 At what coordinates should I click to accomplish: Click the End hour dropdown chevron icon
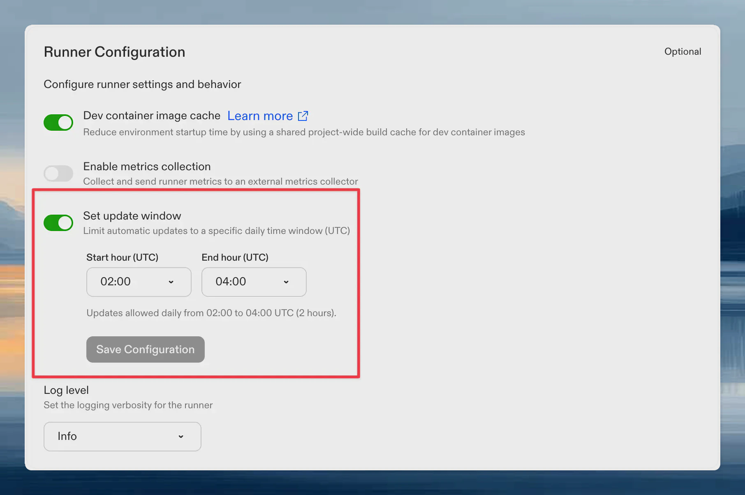(287, 282)
